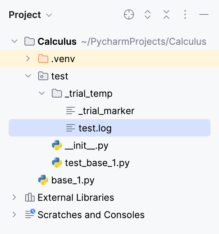The width and height of the screenshot is (219, 234).
Task: Click the Select Opened File crosshair icon
Action: pyautogui.click(x=129, y=15)
